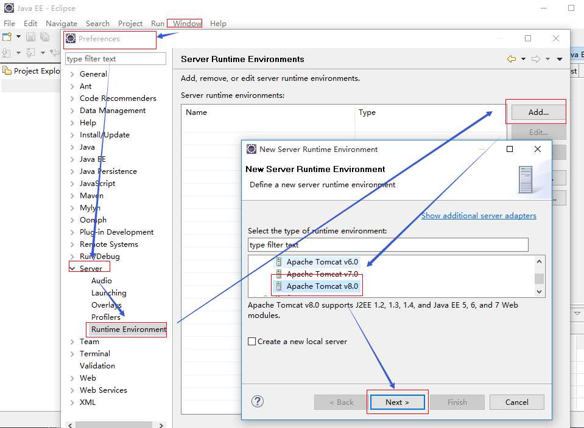Click the disabled Finish button
Image resolution: width=584 pixels, height=428 pixels.
tap(457, 402)
